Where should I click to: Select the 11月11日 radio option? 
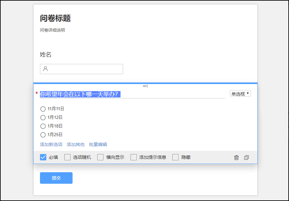(43, 109)
